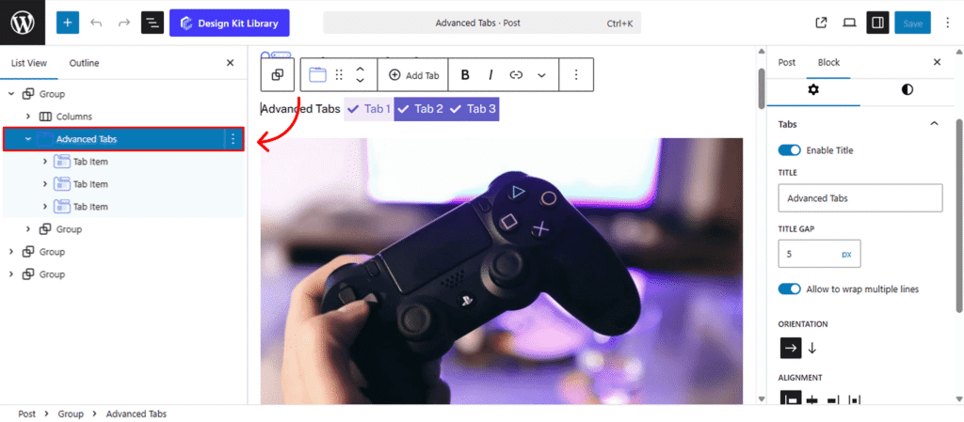
Task: Click the bold formatting icon
Action: (465, 75)
